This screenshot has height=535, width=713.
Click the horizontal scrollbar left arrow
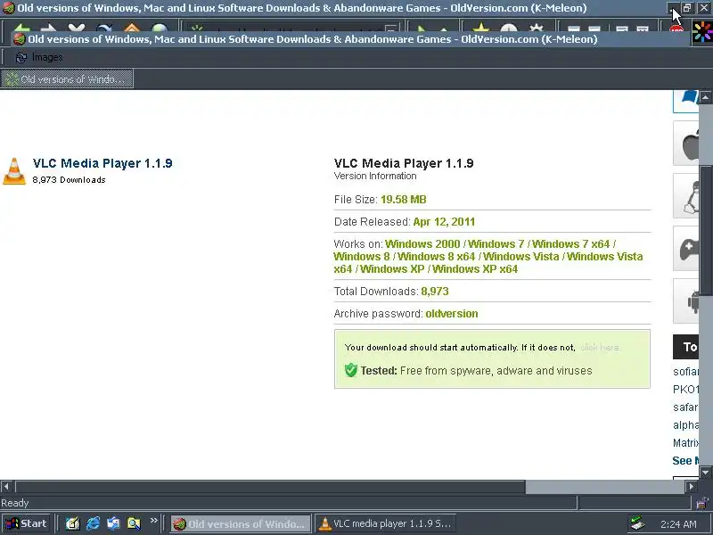6,486
